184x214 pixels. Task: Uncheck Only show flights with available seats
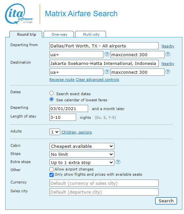51,175
